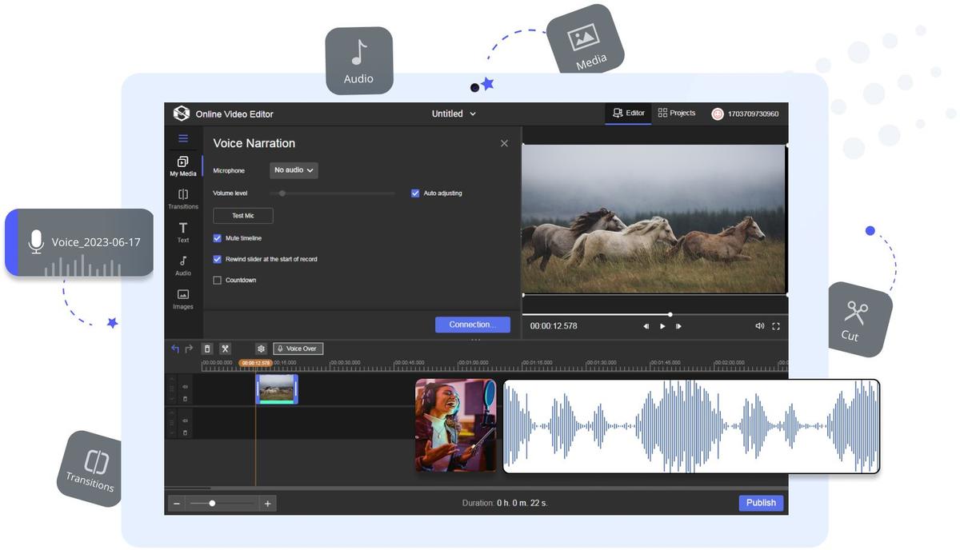Open the Text panel
Screen dimensions: 960x550
pyautogui.click(x=182, y=232)
